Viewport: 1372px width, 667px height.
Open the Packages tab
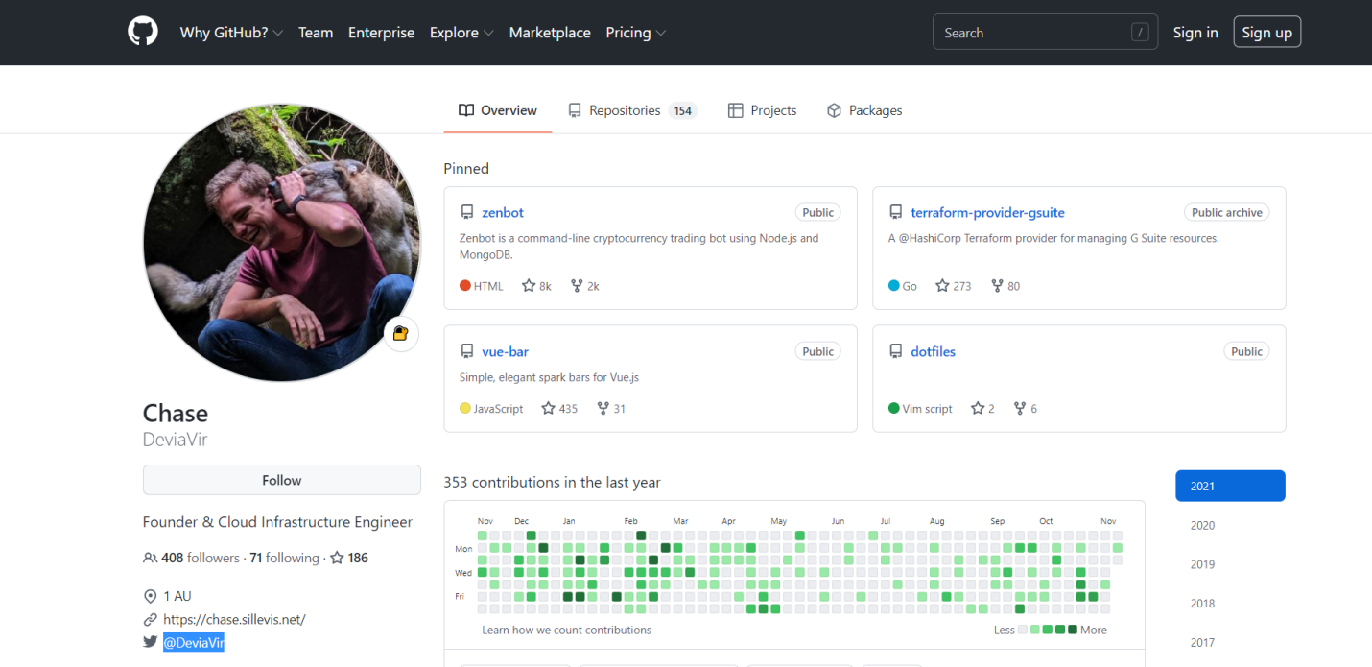click(x=864, y=110)
